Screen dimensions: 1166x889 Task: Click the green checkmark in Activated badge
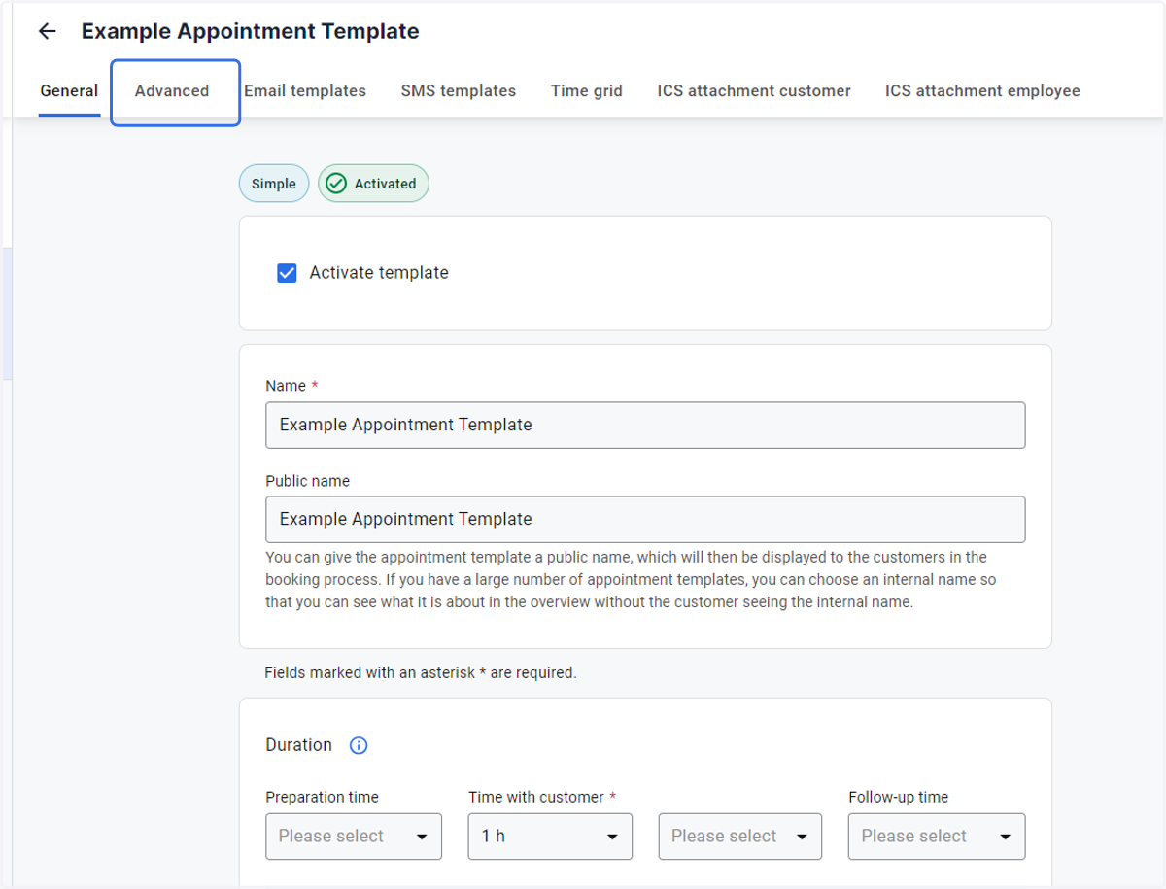click(336, 184)
